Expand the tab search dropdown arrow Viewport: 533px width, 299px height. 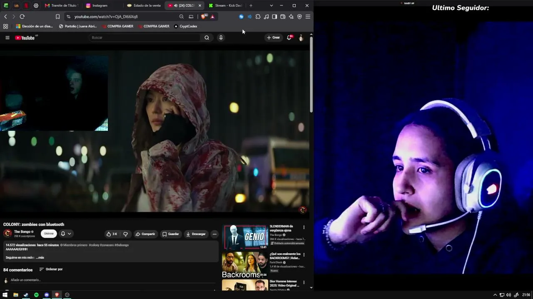click(x=271, y=5)
